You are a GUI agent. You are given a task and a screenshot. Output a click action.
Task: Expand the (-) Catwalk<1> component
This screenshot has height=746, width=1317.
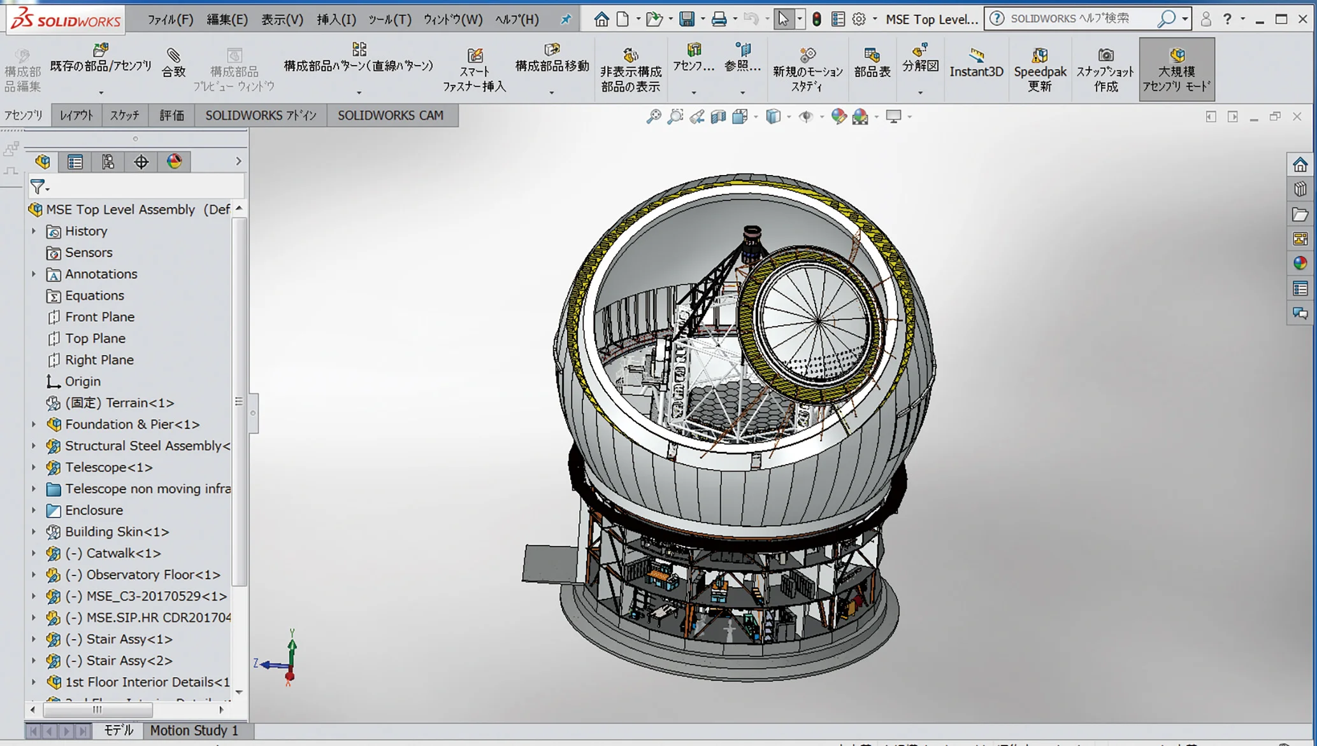point(34,553)
